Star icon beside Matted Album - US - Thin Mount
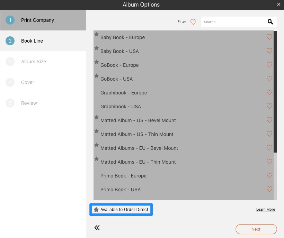 click(97, 131)
